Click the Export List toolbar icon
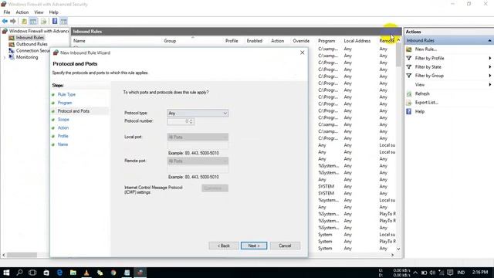Screen dimensions: 494x278 coord(44,21)
